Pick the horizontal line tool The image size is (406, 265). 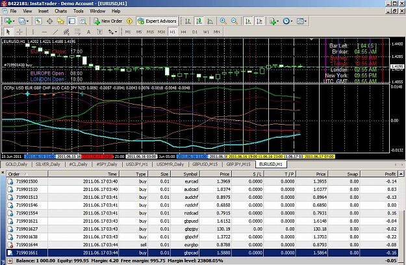44,32
